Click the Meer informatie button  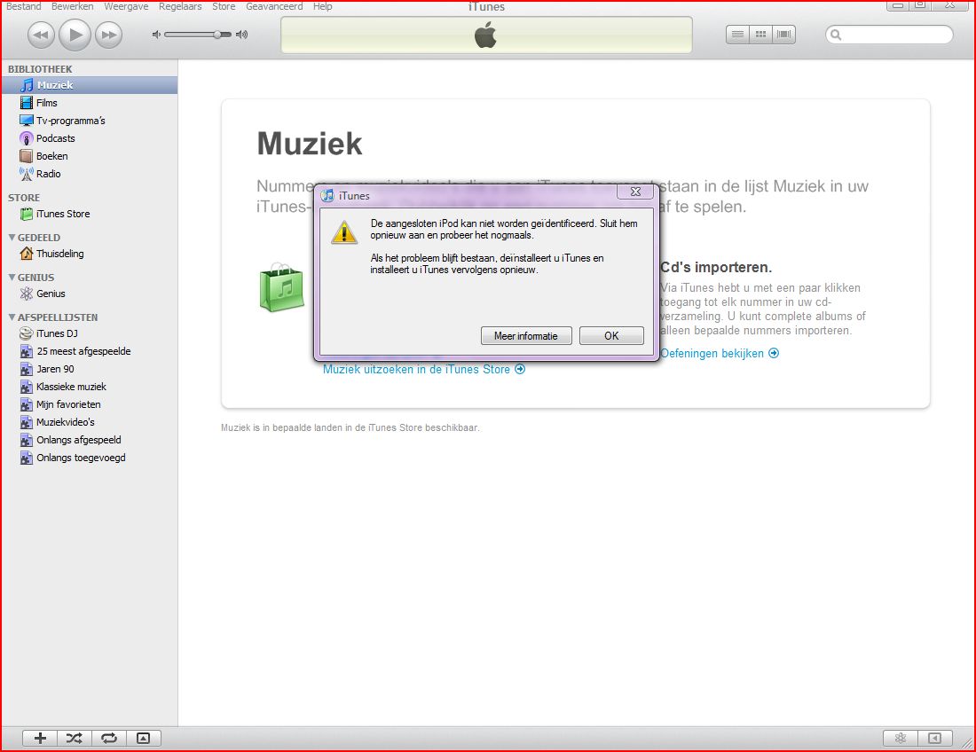click(526, 336)
